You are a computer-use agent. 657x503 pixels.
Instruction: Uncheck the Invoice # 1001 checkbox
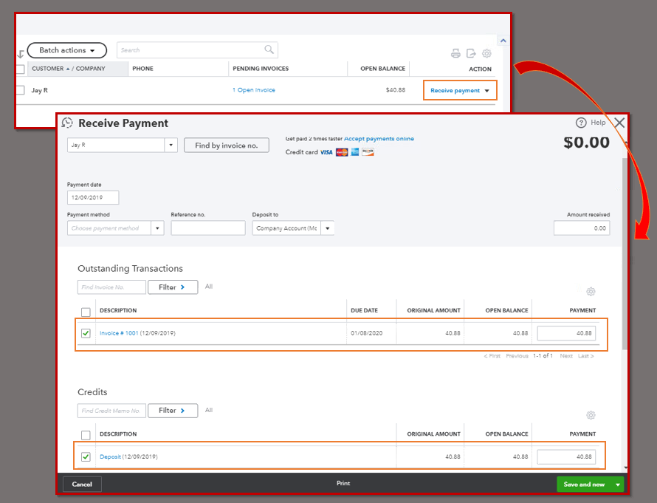[86, 333]
